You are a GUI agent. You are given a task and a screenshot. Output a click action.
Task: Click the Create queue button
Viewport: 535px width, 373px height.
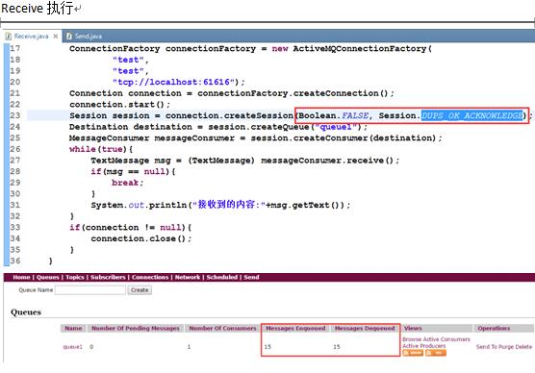[140, 289]
